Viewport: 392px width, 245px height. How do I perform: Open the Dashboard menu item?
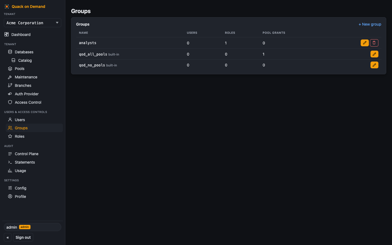32,35
